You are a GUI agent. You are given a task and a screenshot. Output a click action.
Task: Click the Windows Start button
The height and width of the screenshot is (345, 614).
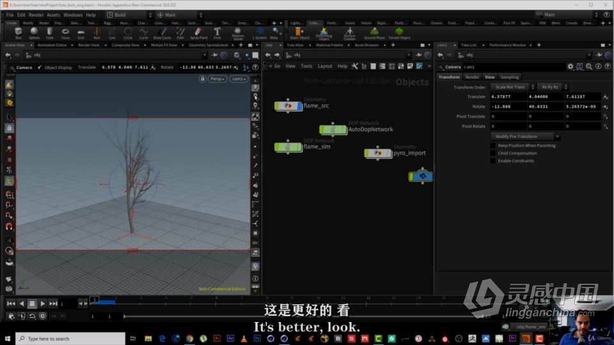[8, 339]
